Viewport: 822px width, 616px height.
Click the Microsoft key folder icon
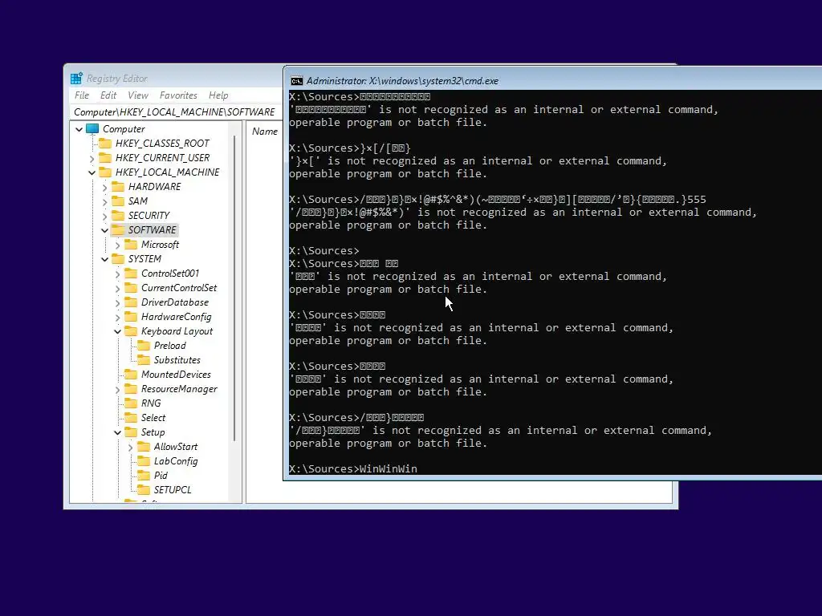click(131, 244)
